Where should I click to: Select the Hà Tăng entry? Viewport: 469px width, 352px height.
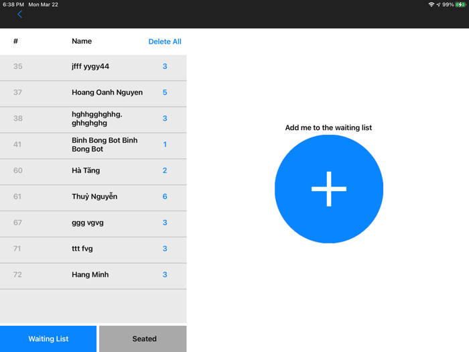(93, 170)
